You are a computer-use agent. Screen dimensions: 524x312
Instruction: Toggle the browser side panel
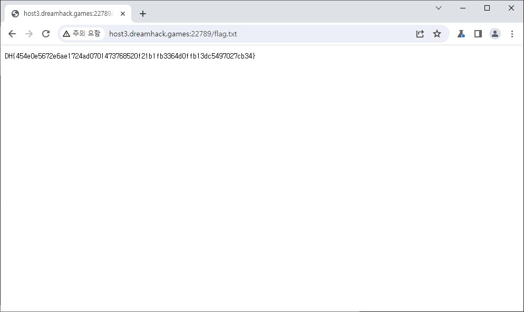point(478,34)
